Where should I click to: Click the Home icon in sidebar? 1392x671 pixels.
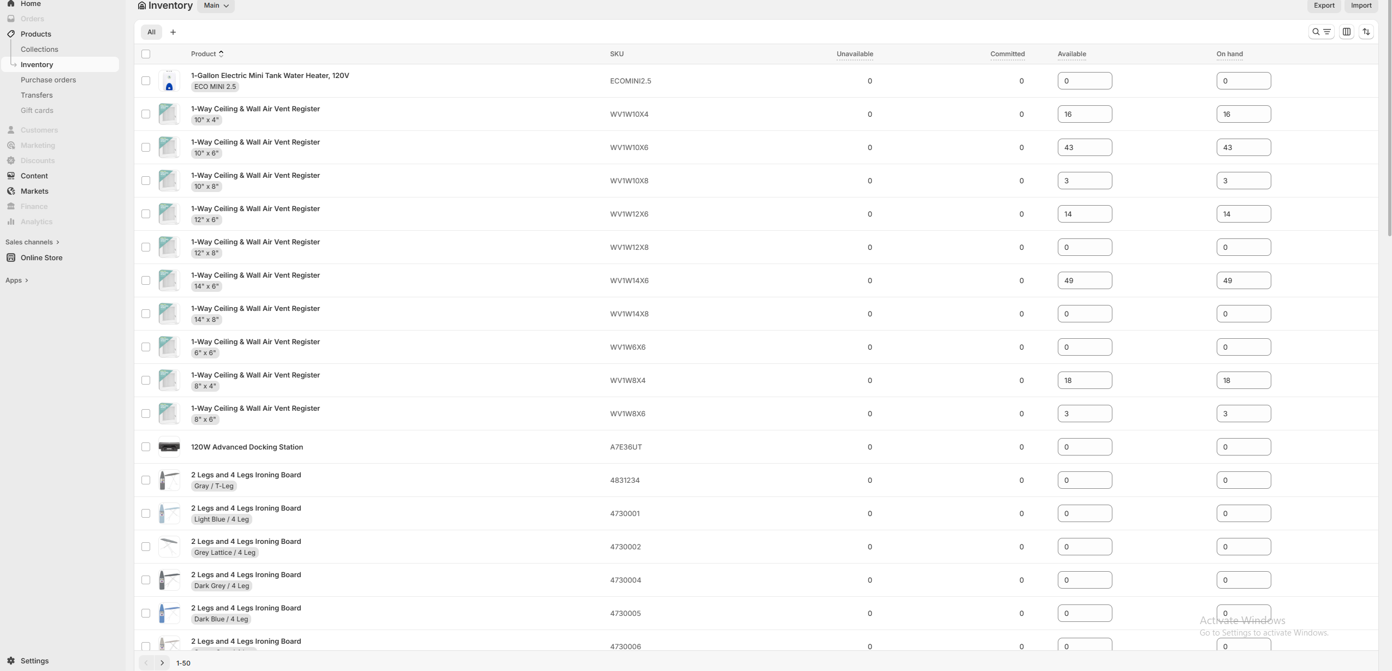(11, 4)
